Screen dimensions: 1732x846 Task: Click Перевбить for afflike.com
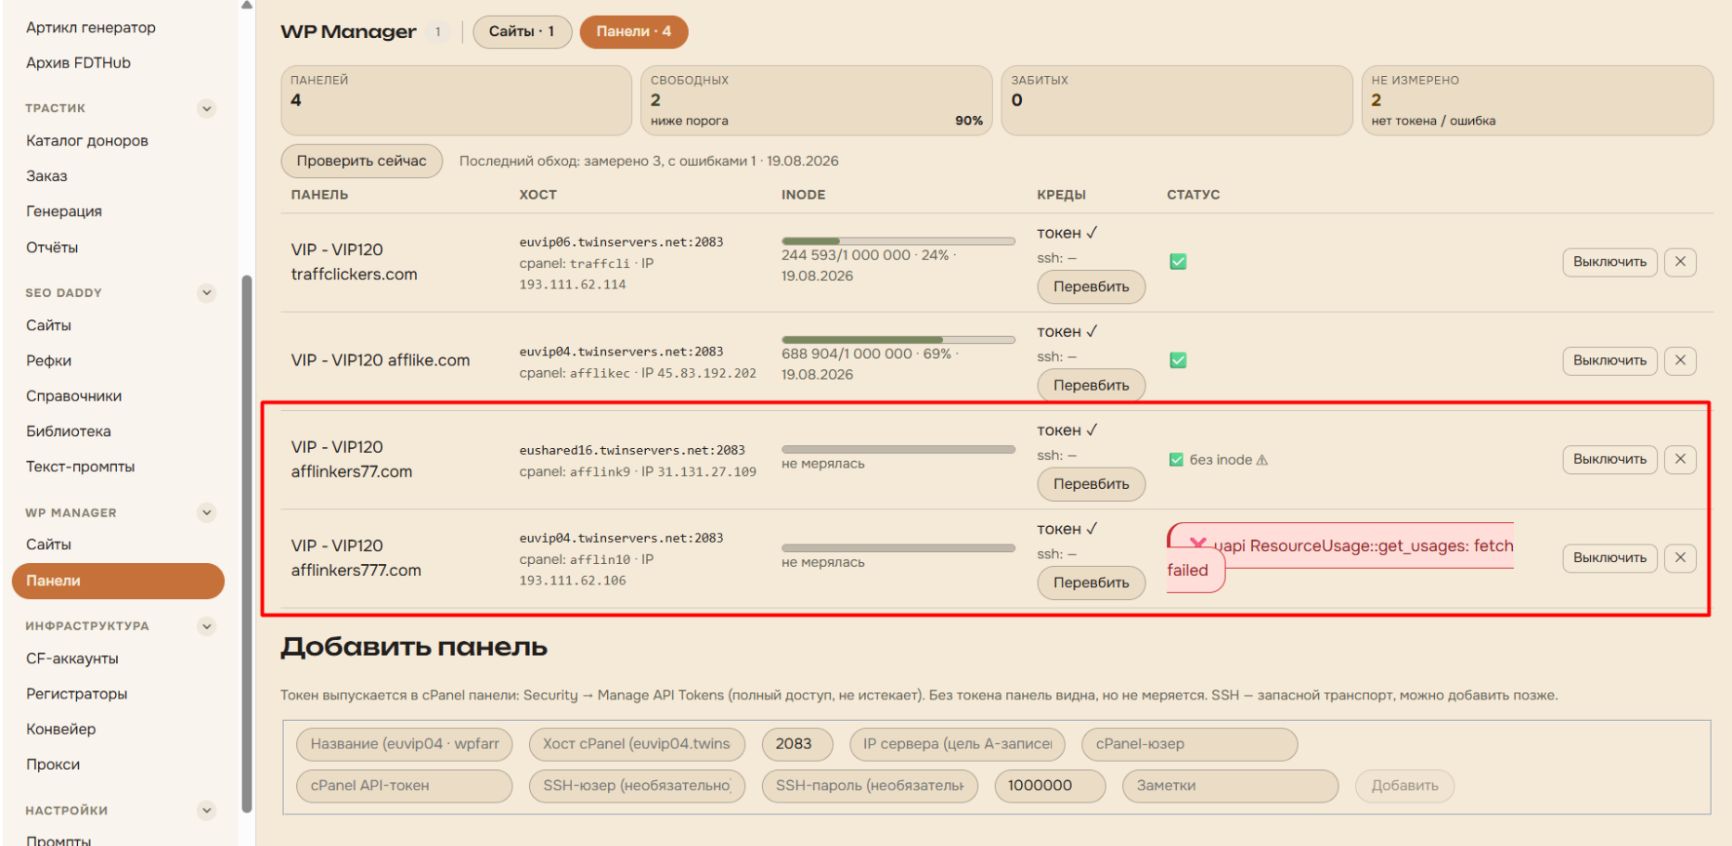[x=1091, y=385]
